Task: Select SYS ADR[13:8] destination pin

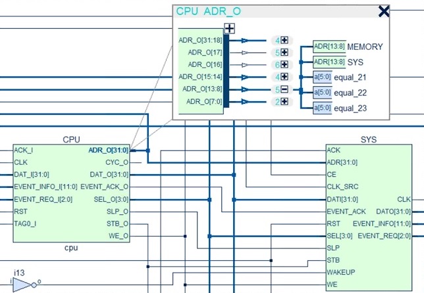Action: (x=329, y=62)
